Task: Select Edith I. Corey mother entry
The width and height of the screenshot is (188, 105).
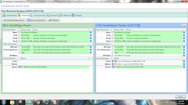Action: (130, 64)
